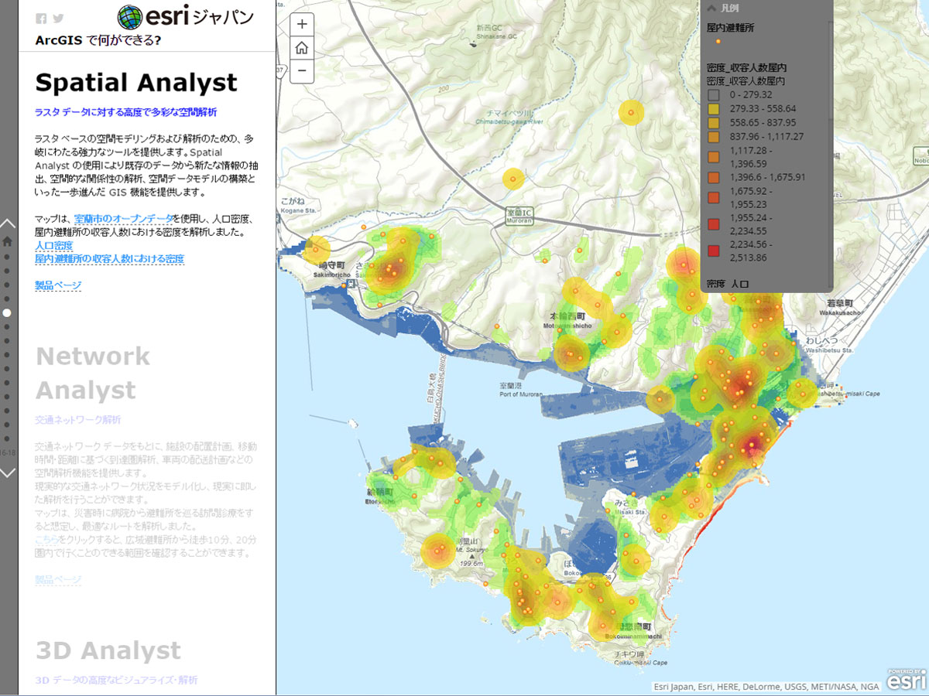This screenshot has width=929, height=696.
Task: Jump to the 3D Analyst section
Action: tap(108, 650)
